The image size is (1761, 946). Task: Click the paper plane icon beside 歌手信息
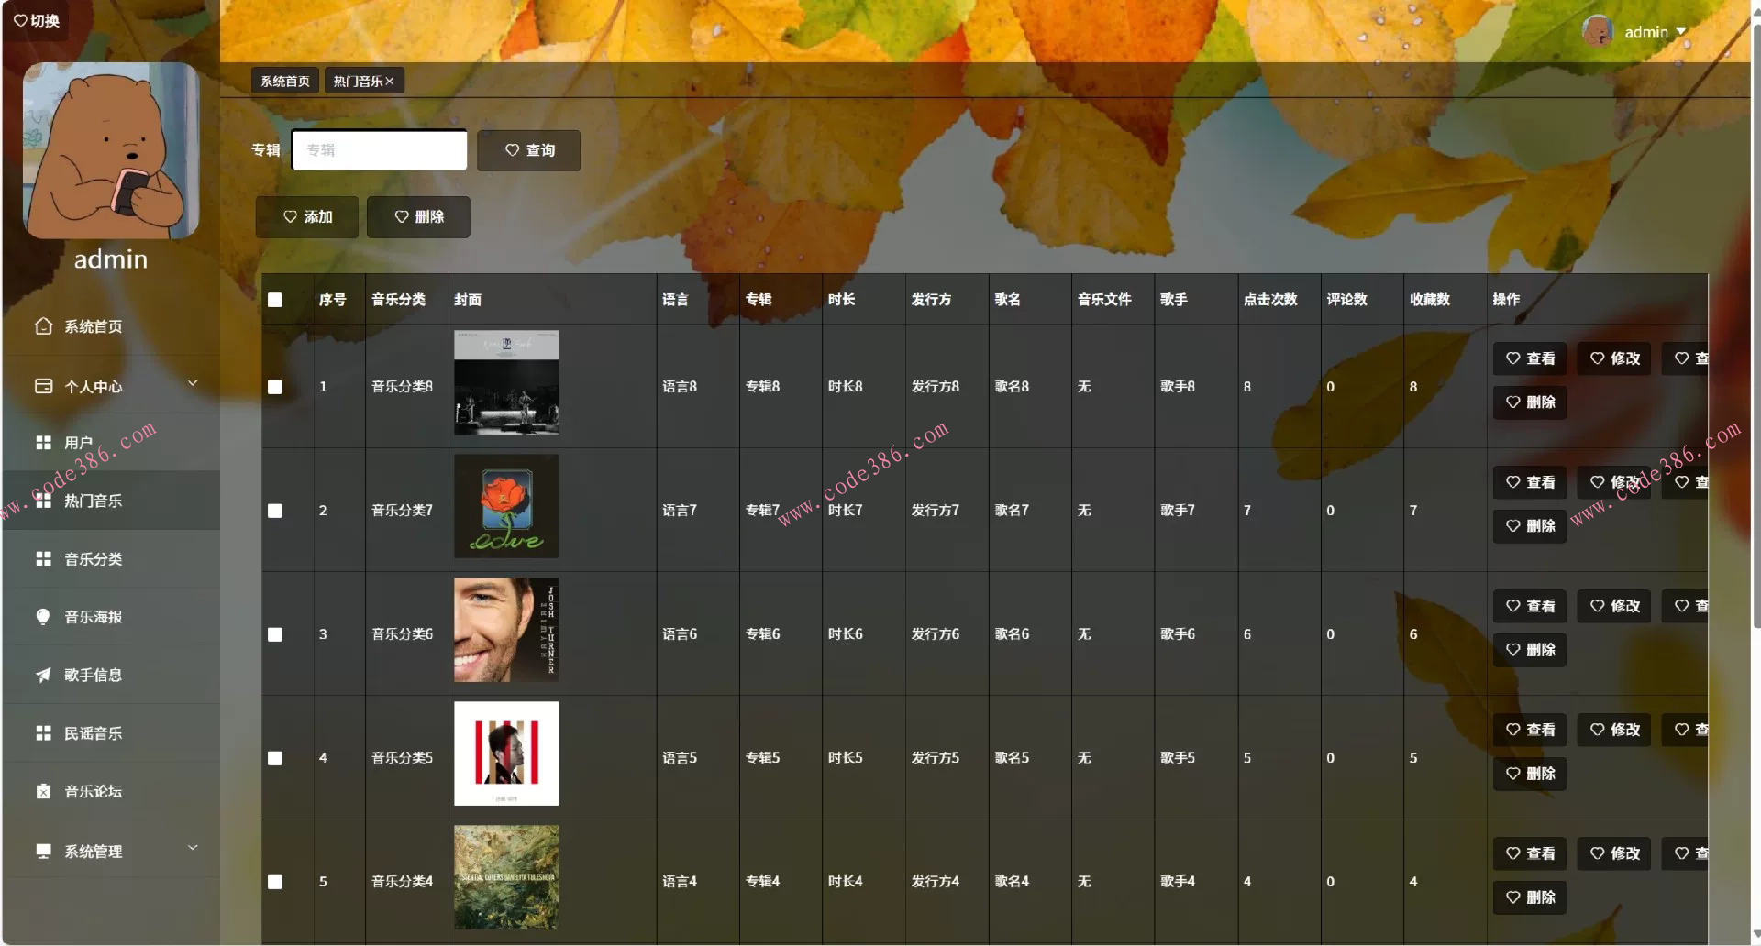tap(43, 675)
